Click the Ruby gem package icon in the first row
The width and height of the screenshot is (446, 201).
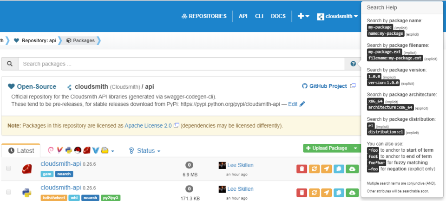26,169
